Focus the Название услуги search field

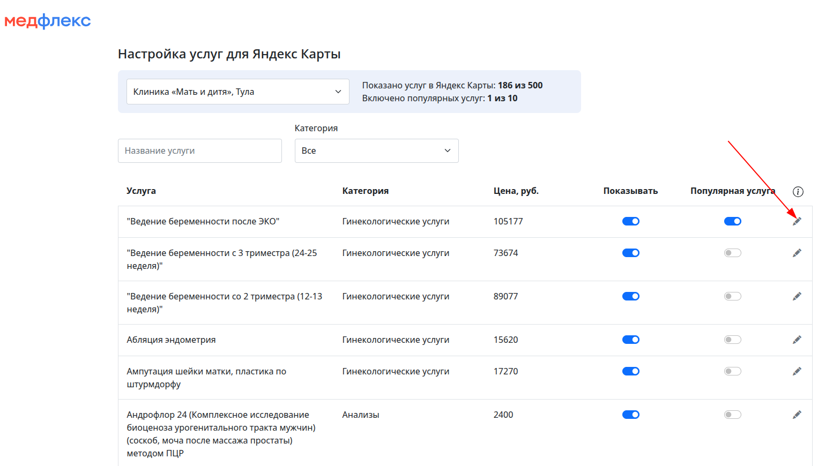pos(199,151)
